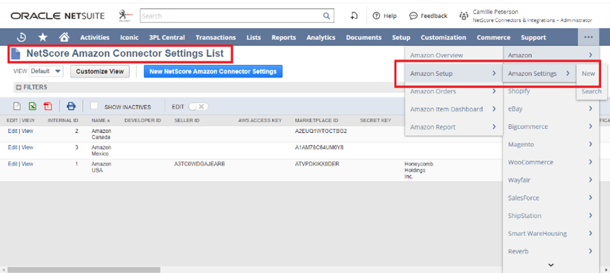Show more connectors with the down chevron
Image resolution: width=610 pixels, height=273 pixels.
pos(550,265)
